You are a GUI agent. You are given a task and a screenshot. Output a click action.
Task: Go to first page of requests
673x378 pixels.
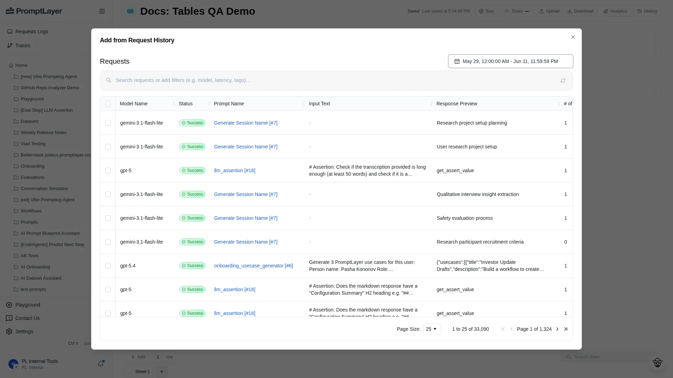pos(503,329)
